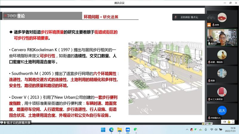Image resolution: width=239 pixels, height=134 pixels.
Task: Open the Windows Start menu
Action: (x=103, y=130)
